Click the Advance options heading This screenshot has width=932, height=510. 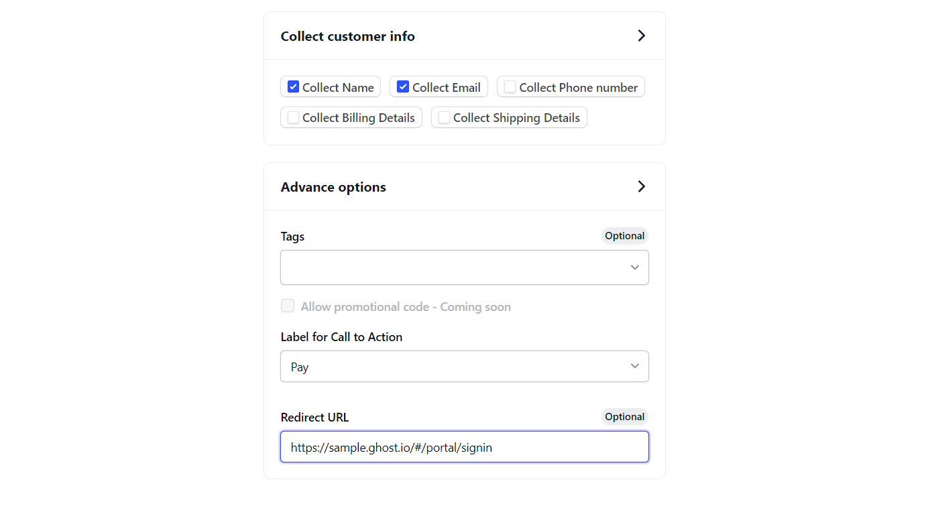tap(333, 187)
